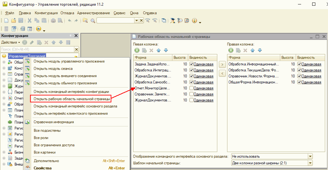Uncheck visibility for Задача.ЗадачаИспо... row
Image resolution: width=328 pixels, height=170 pixels.
[x=191, y=64]
